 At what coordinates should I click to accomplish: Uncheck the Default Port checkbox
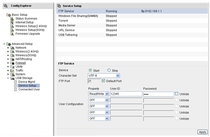coord(103,80)
